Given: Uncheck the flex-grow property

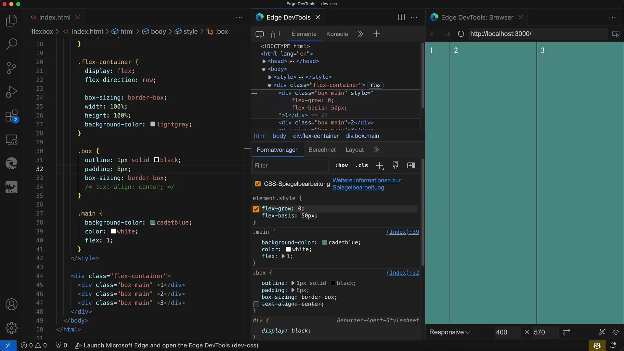Looking at the screenshot, I should coord(256,209).
